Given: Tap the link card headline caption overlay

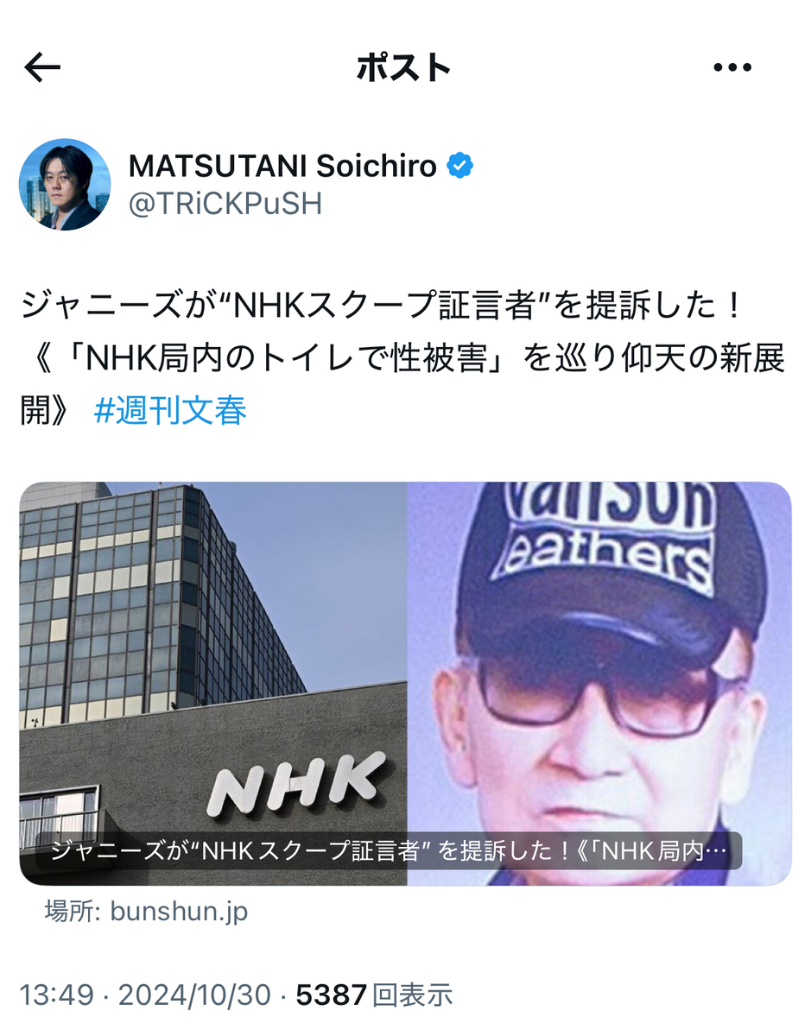Looking at the screenshot, I should point(389,852).
